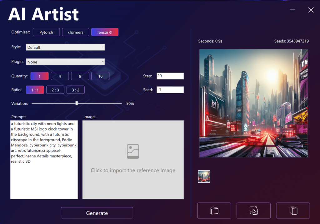The image size is (320, 224).
Task: Click the copy-images stack icon
Action: (x=292, y=210)
